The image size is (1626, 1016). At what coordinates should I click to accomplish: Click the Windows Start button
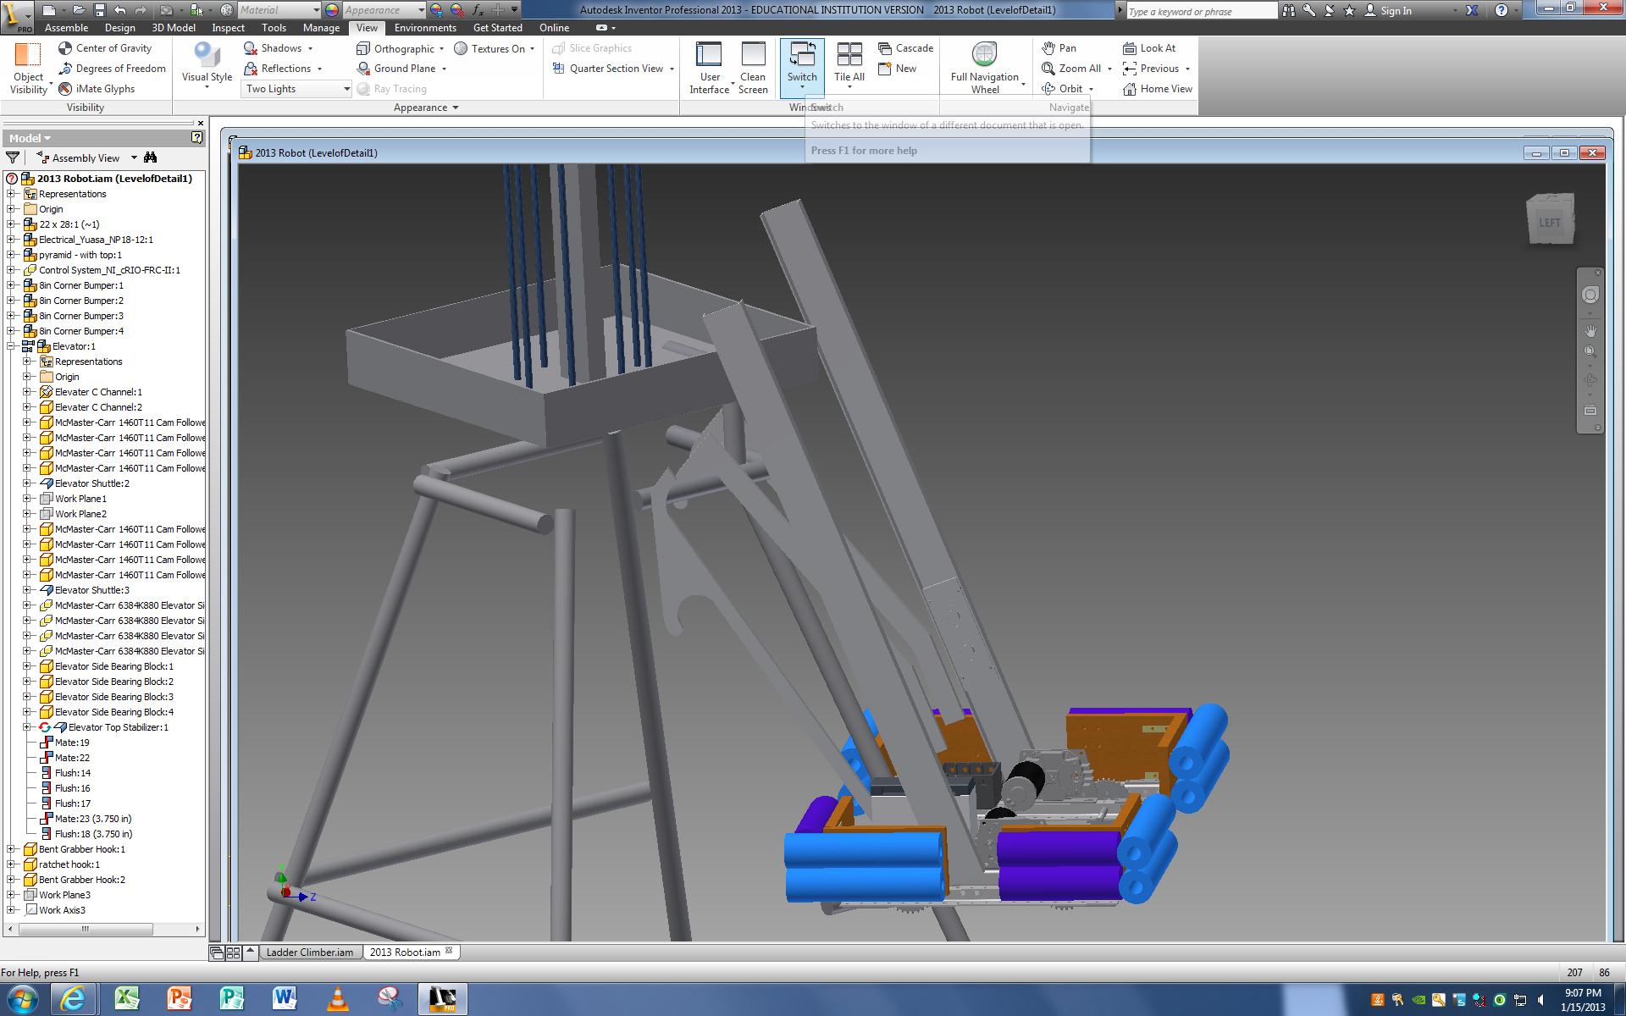pyautogui.click(x=22, y=999)
